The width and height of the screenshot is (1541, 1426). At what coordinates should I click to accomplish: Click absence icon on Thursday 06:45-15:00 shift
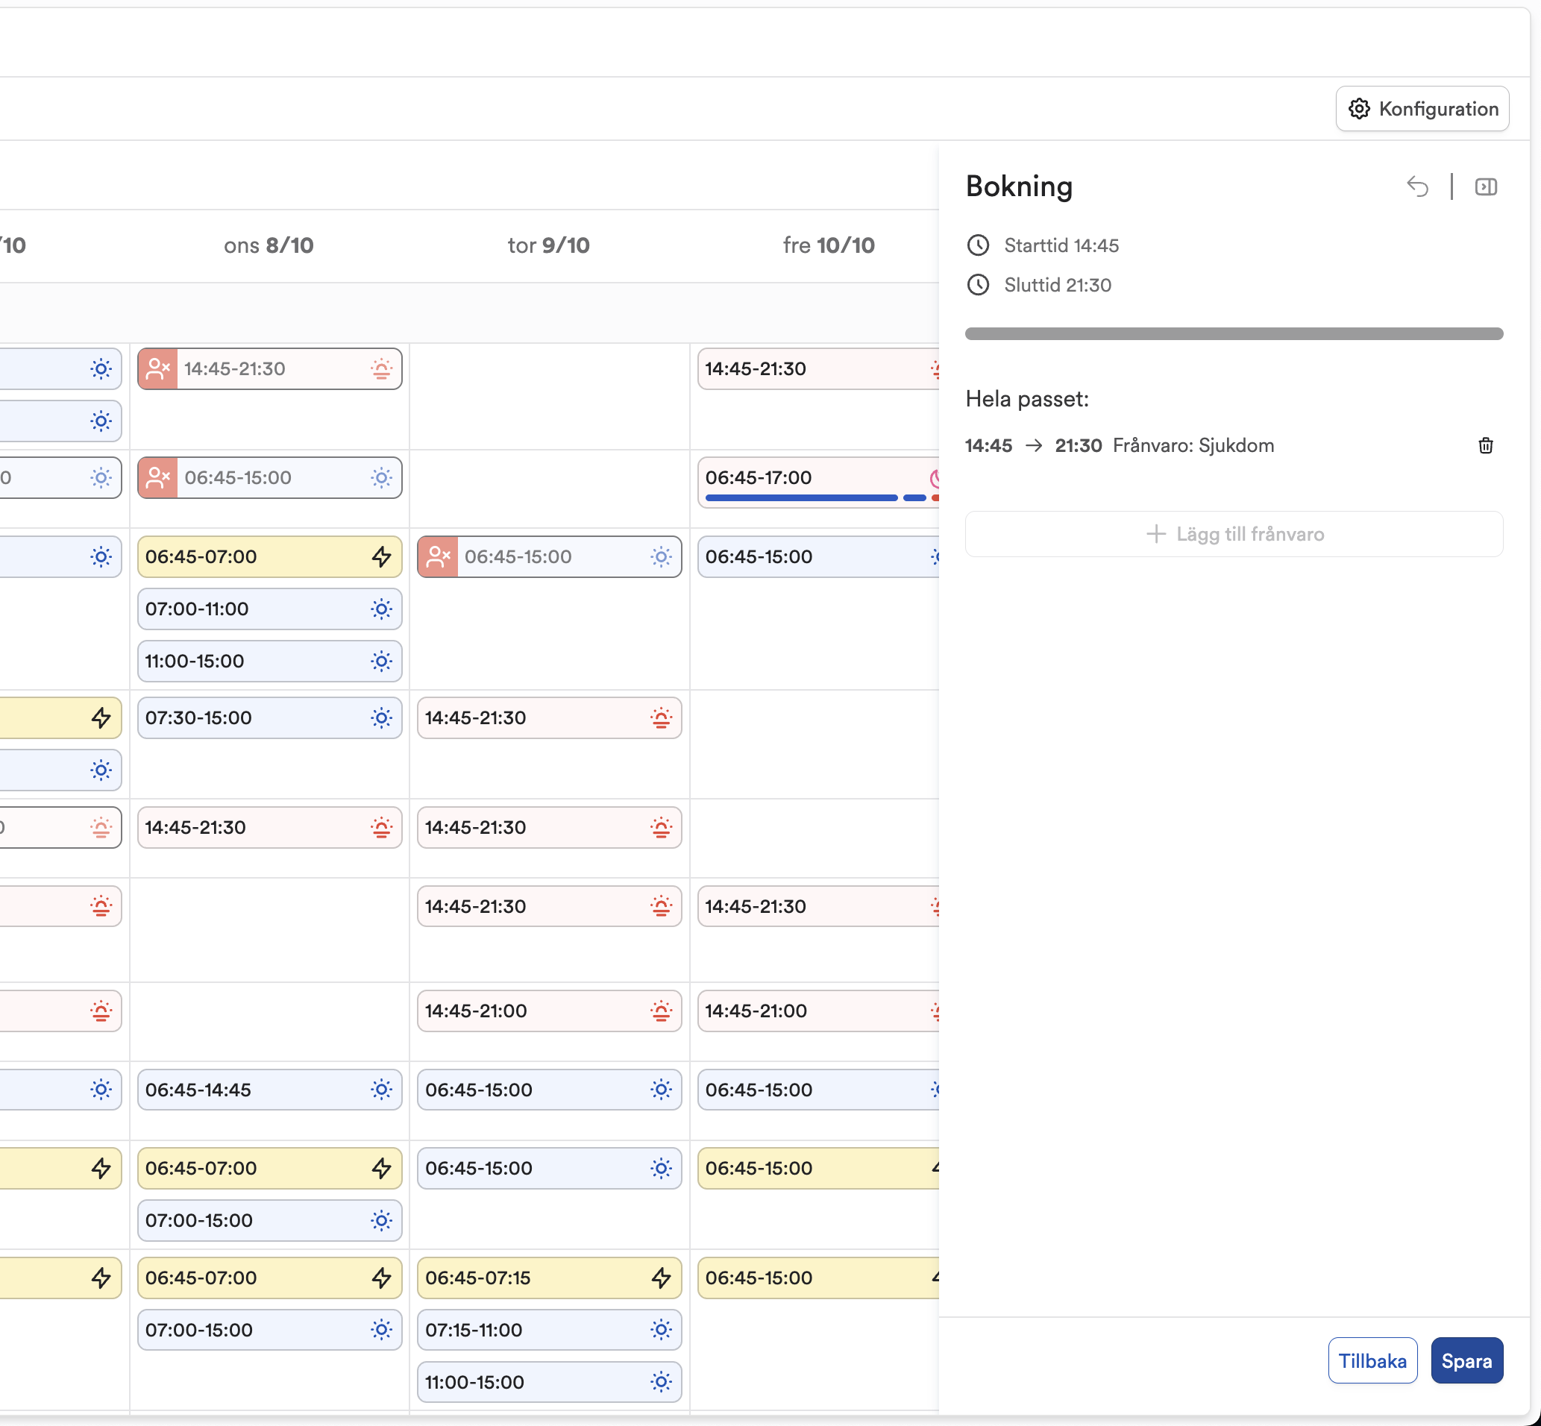click(438, 556)
